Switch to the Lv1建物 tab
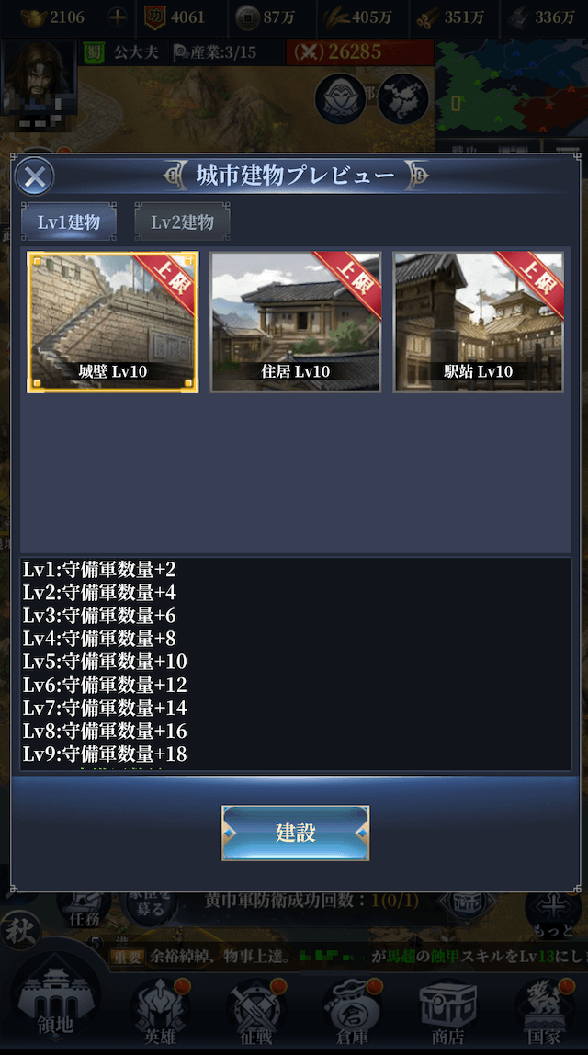Viewport: 588px width, 1055px height. pyautogui.click(x=69, y=222)
